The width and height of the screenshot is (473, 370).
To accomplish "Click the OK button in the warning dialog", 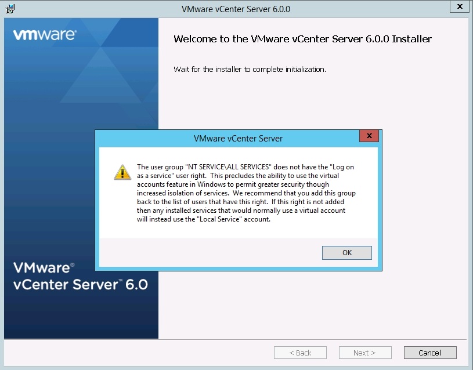I will 347,253.
